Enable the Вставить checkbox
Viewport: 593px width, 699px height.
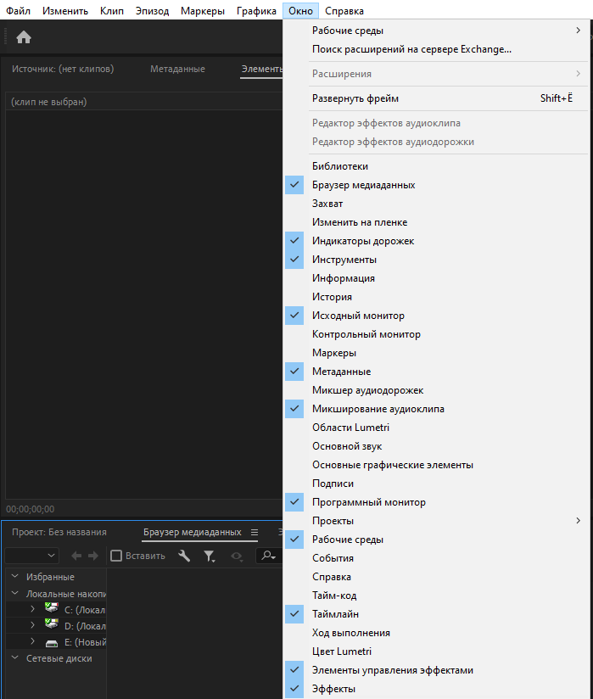pyautogui.click(x=116, y=556)
